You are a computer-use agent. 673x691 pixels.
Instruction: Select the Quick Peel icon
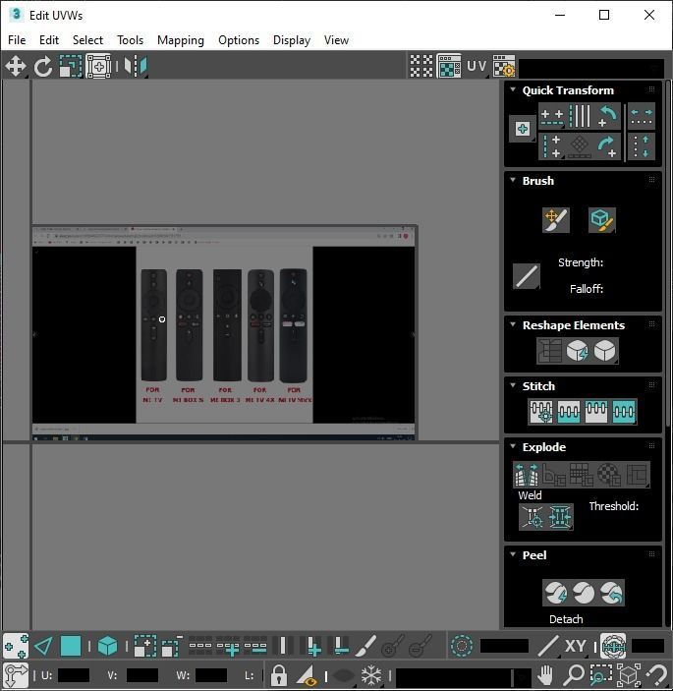coord(556,593)
